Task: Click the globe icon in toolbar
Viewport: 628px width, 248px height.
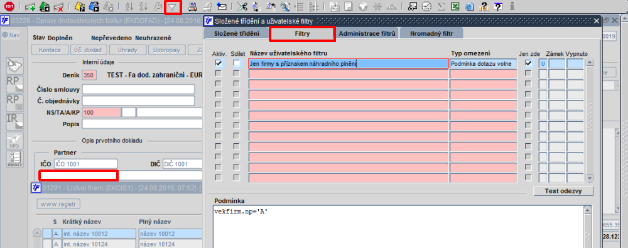Action: coord(363,6)
